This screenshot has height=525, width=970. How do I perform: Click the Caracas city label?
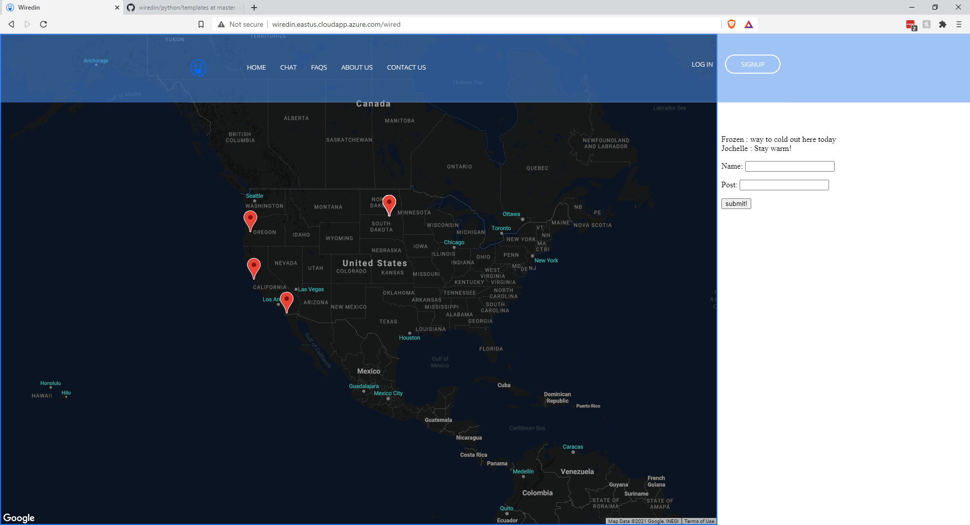(573, 447)
